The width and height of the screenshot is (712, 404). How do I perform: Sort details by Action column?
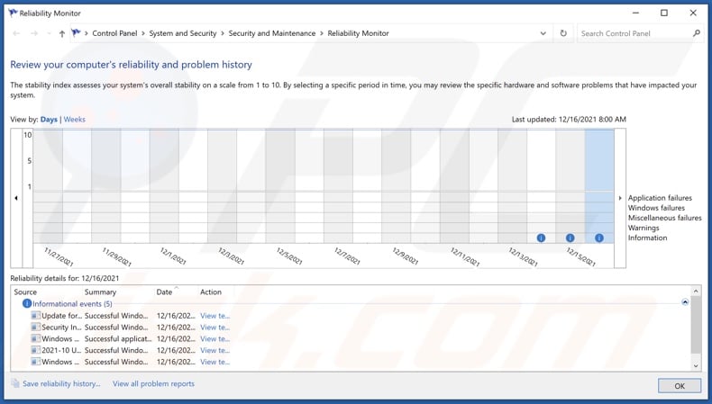pos(211,292)
